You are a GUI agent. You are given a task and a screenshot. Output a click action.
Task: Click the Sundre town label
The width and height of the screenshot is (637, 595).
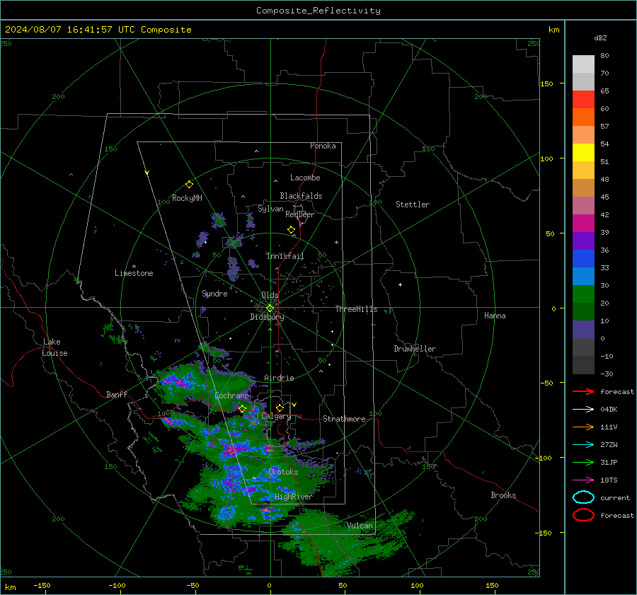click(214, 293)
